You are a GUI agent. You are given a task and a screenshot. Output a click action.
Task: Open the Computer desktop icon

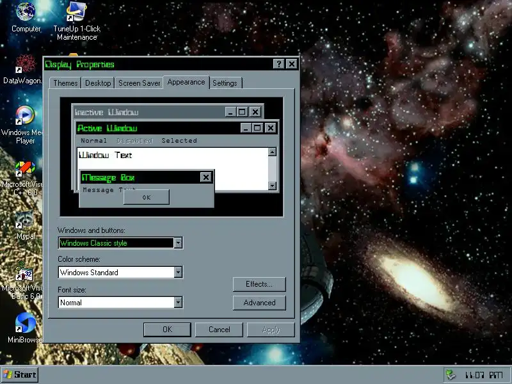tap(26, 17)
